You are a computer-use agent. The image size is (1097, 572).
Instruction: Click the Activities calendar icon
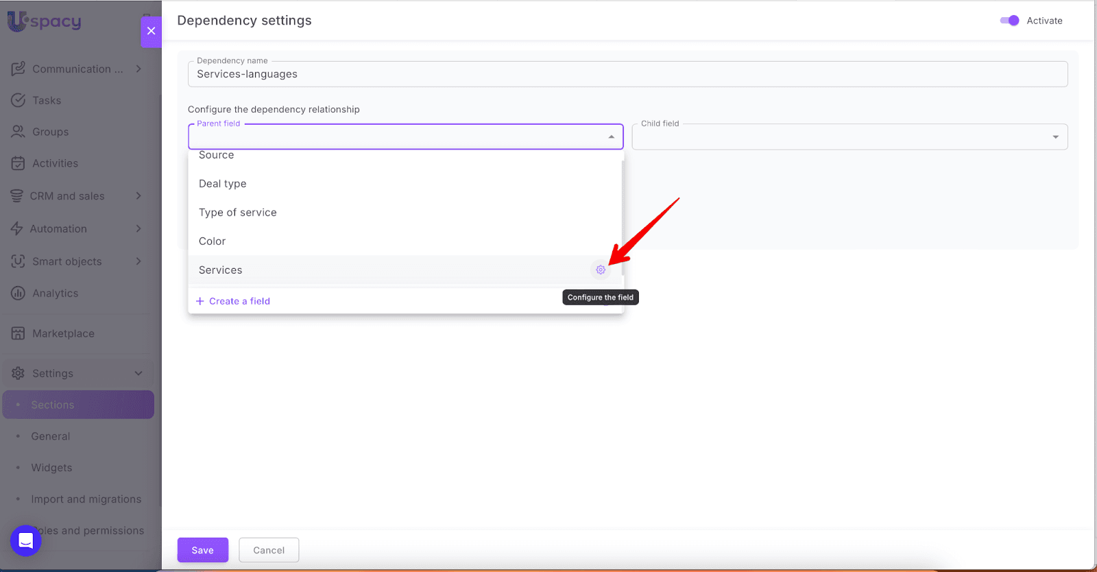click(x=19, y=163)
